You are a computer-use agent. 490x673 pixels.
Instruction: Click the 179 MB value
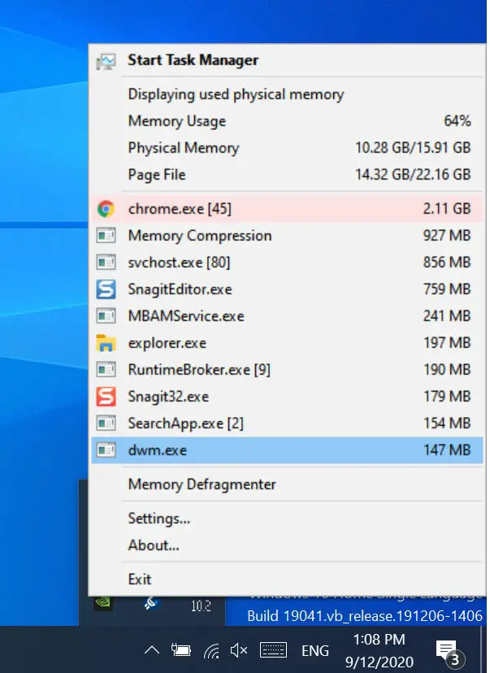(447, 397)
